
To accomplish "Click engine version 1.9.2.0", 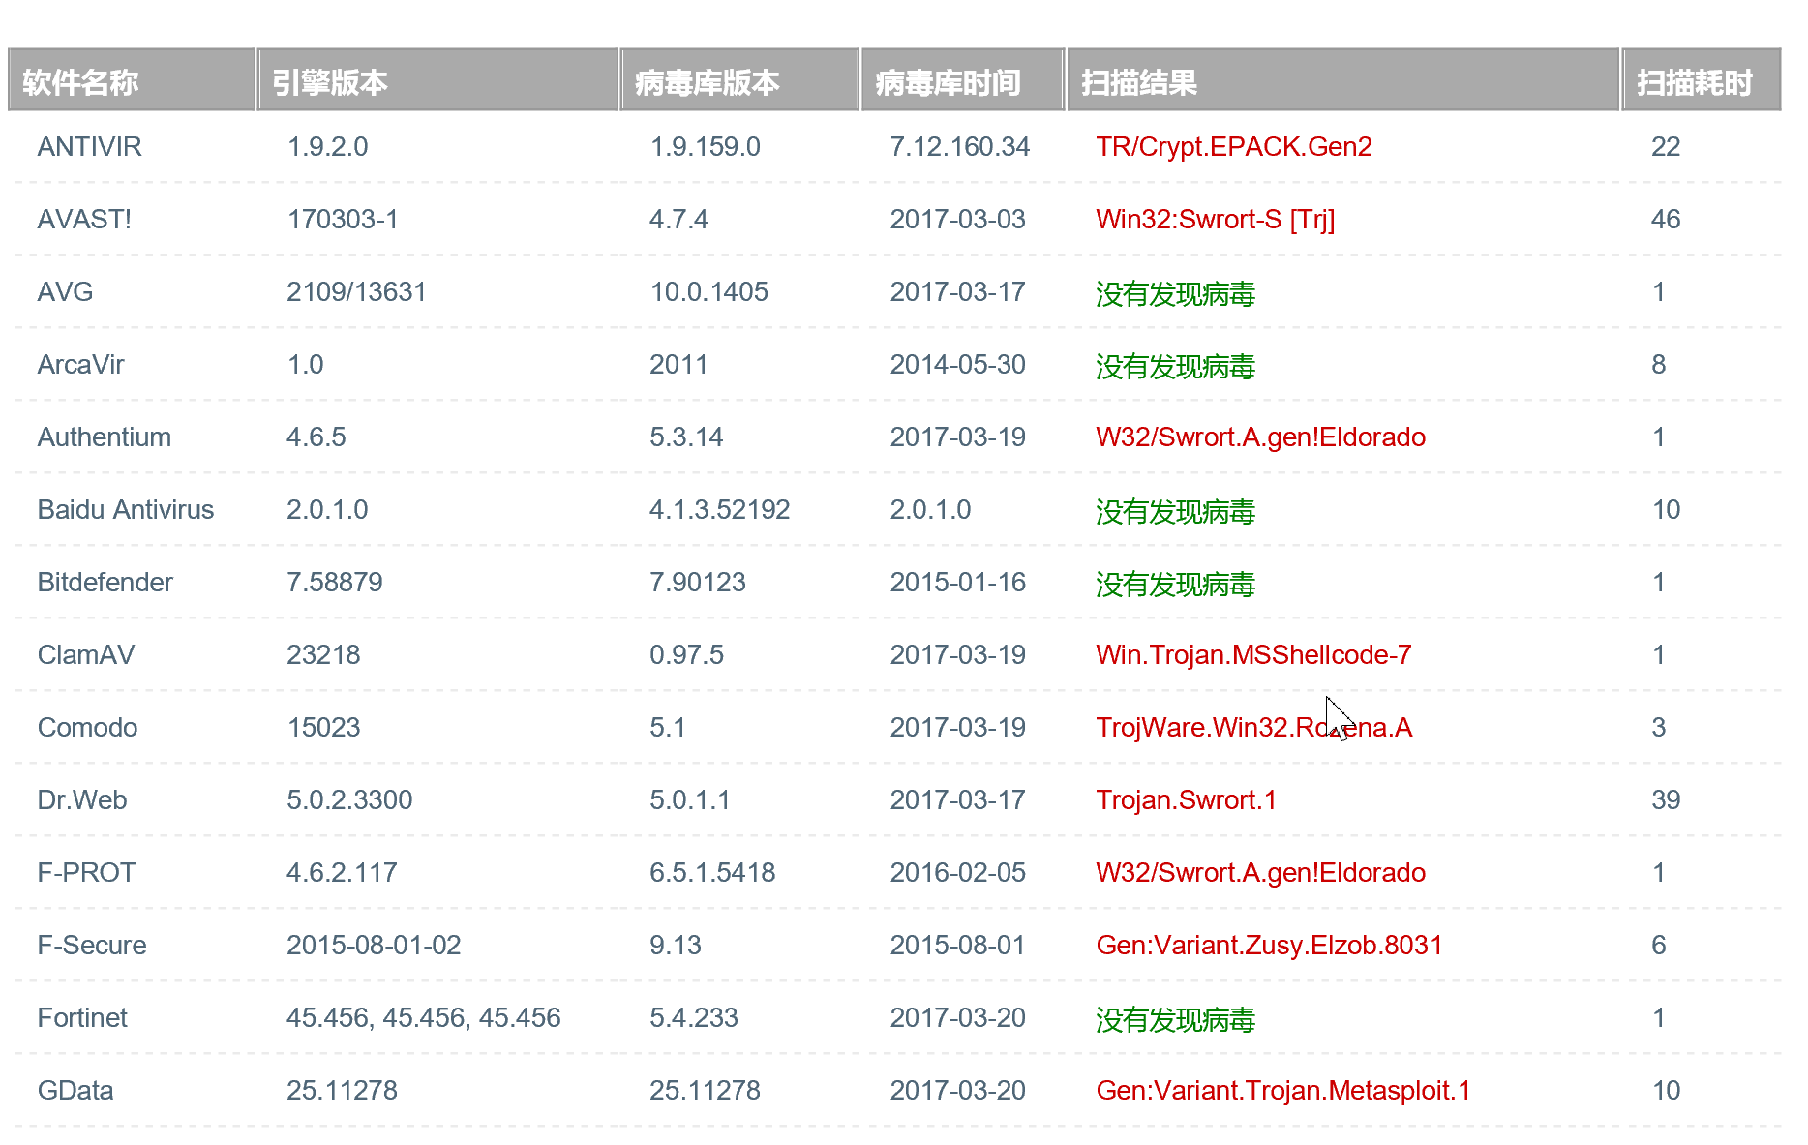I will (327, 147).
